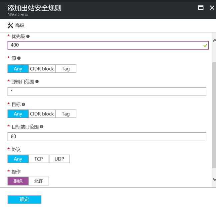Select Tag for 源
Viewport: 216px width, 207px height.
click(x=66, y=69)
